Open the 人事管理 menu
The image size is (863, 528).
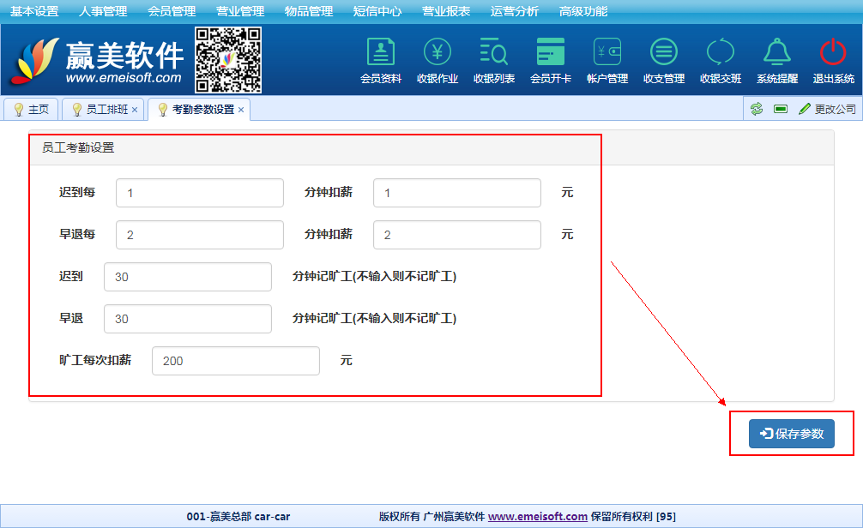pyautogui.click(x=103, y=11)
